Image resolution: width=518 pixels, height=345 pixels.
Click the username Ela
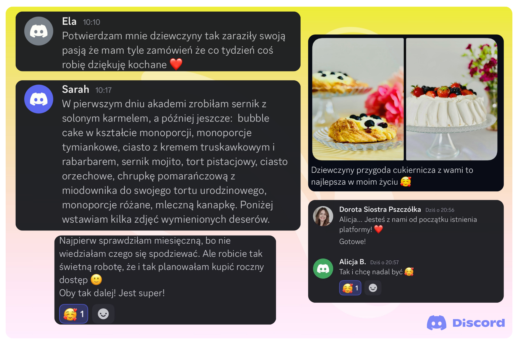pyautogui.click(x=69, y=21)
